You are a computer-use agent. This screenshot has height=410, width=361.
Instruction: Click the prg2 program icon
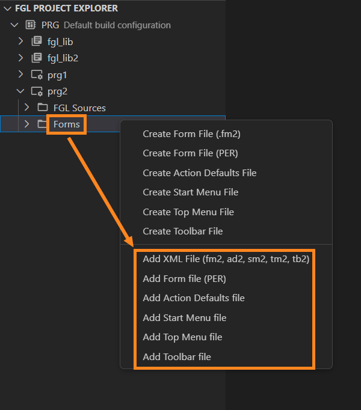[37, 91]
